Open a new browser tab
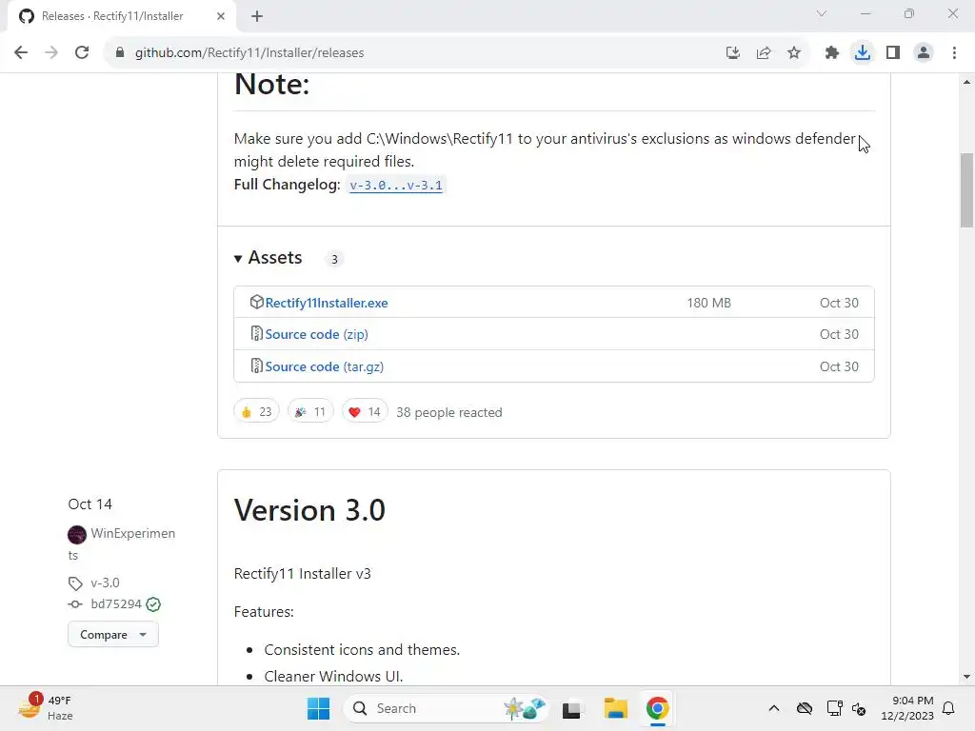 point(257,16)
